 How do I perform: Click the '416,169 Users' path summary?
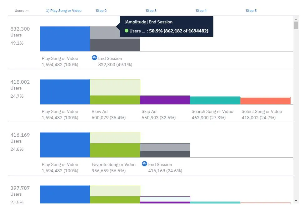(x=20, y=138)
